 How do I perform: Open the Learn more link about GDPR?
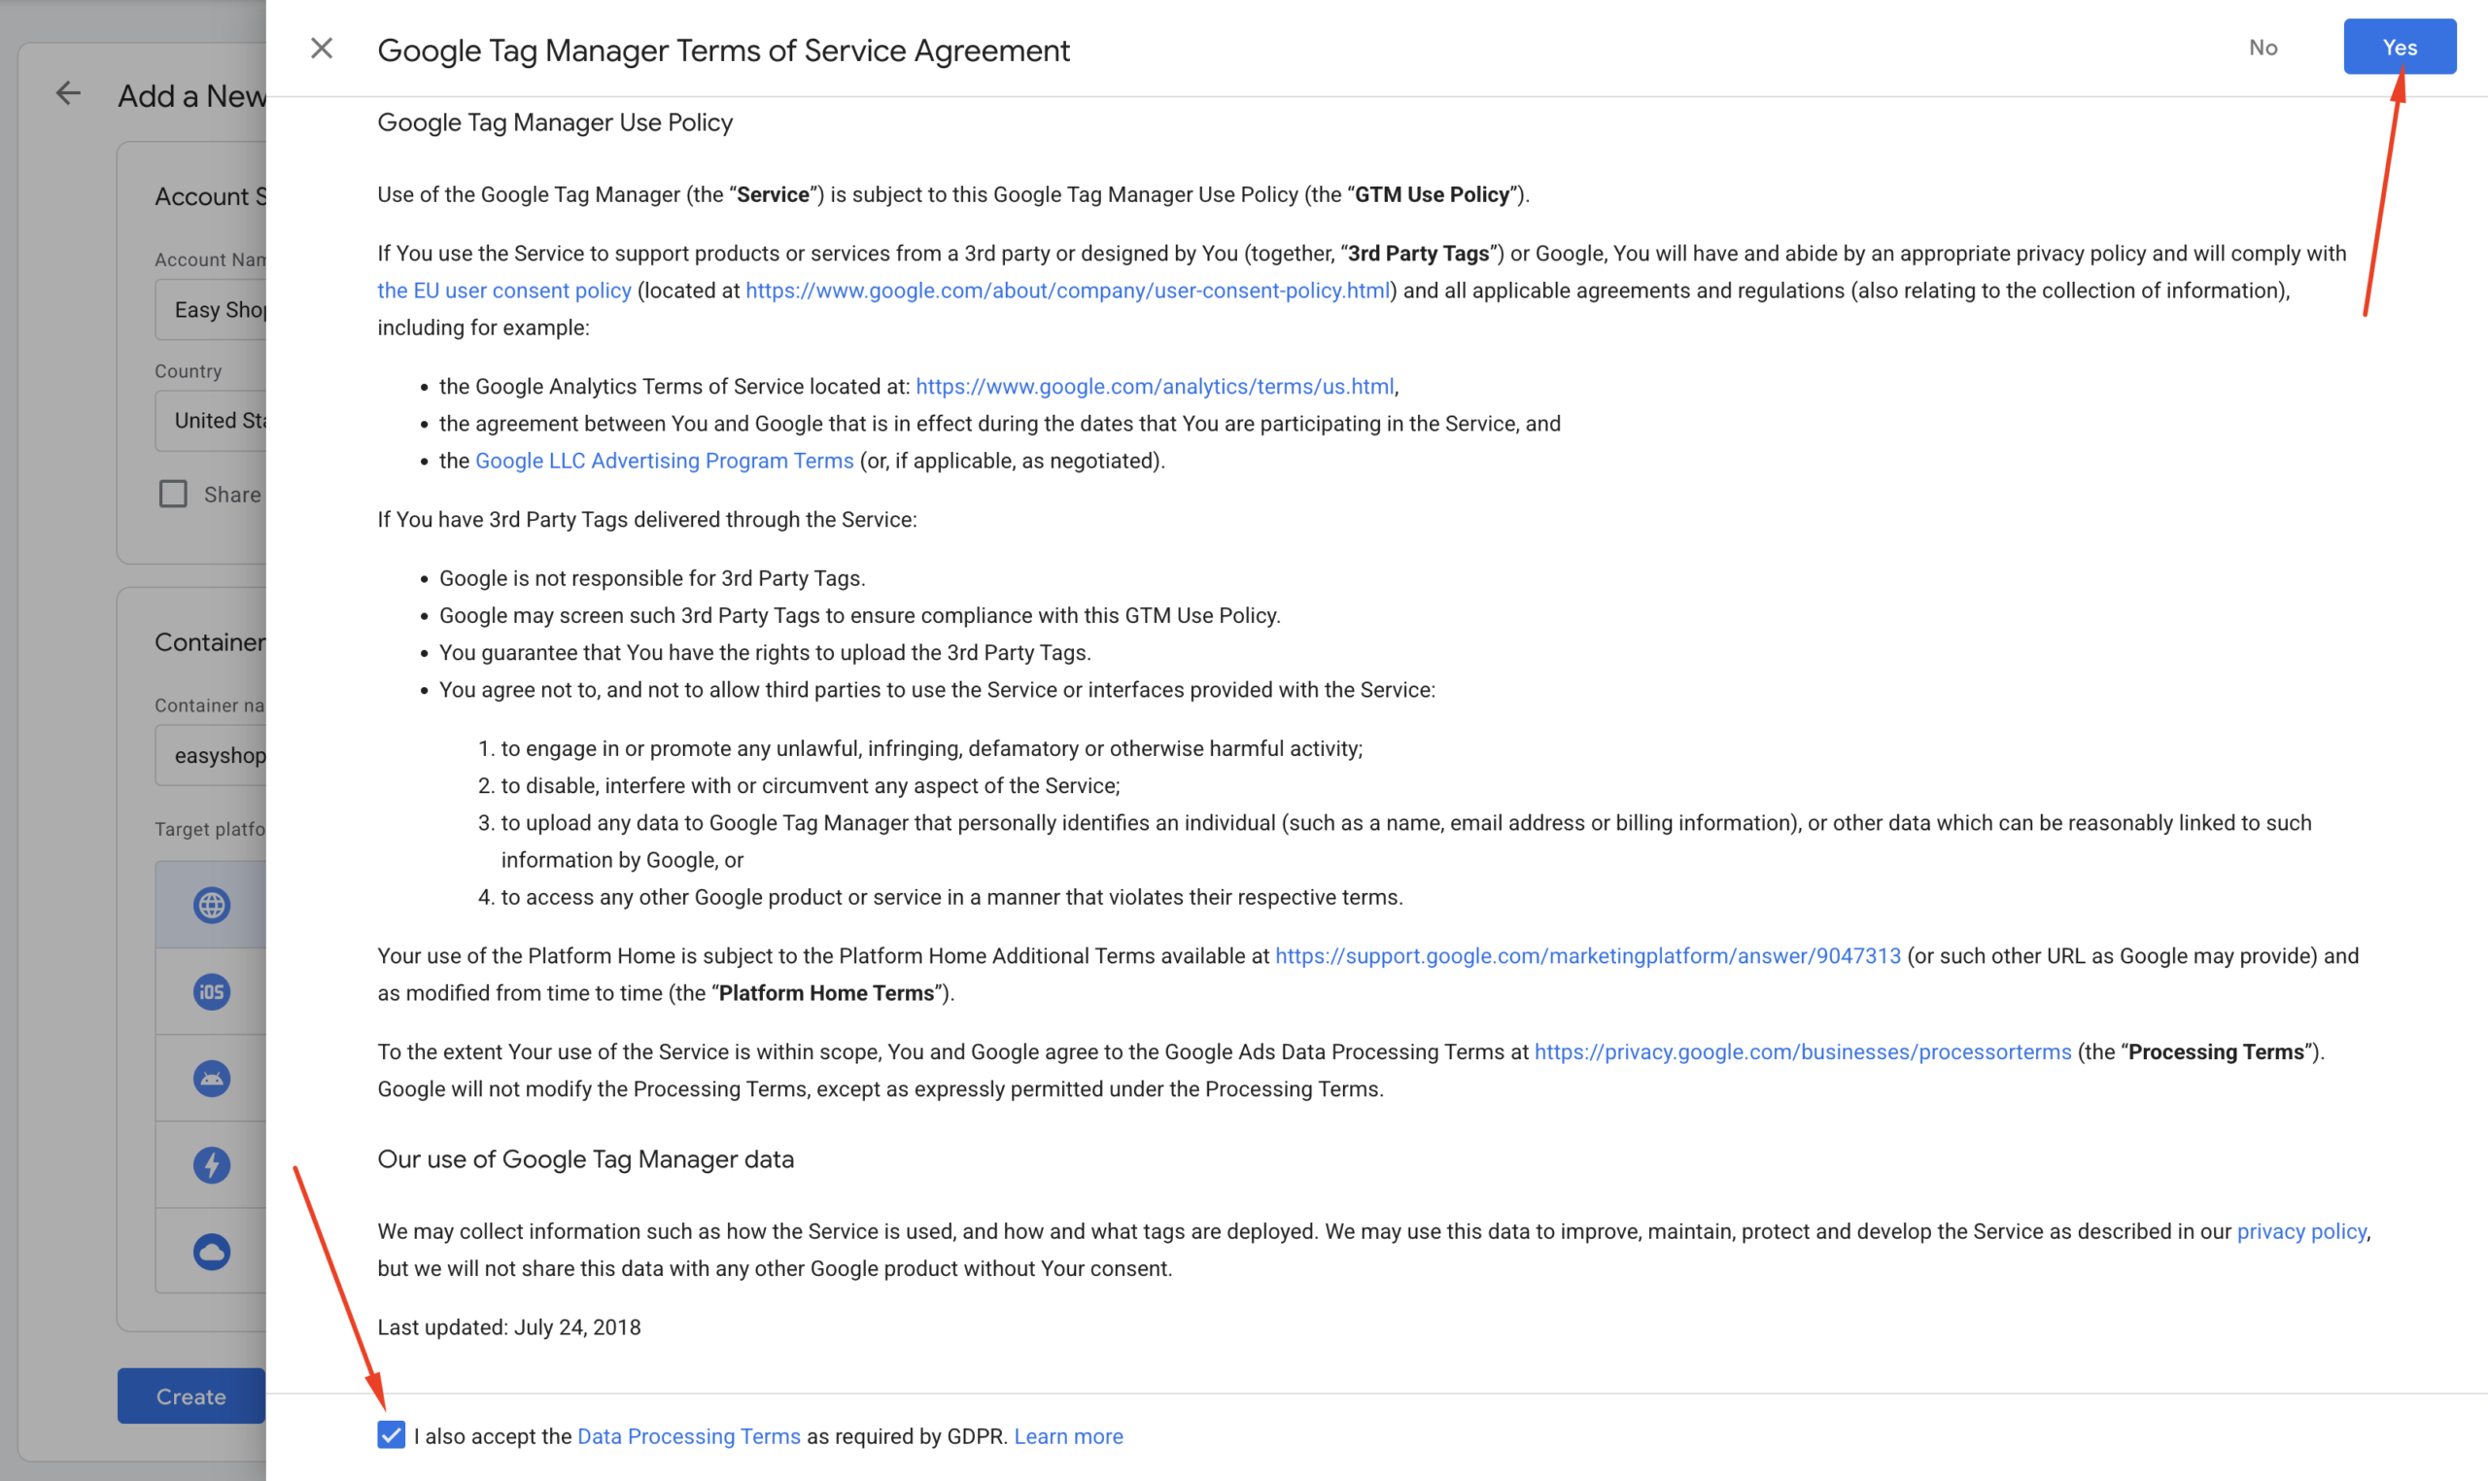click(x=1068, y=1436)
